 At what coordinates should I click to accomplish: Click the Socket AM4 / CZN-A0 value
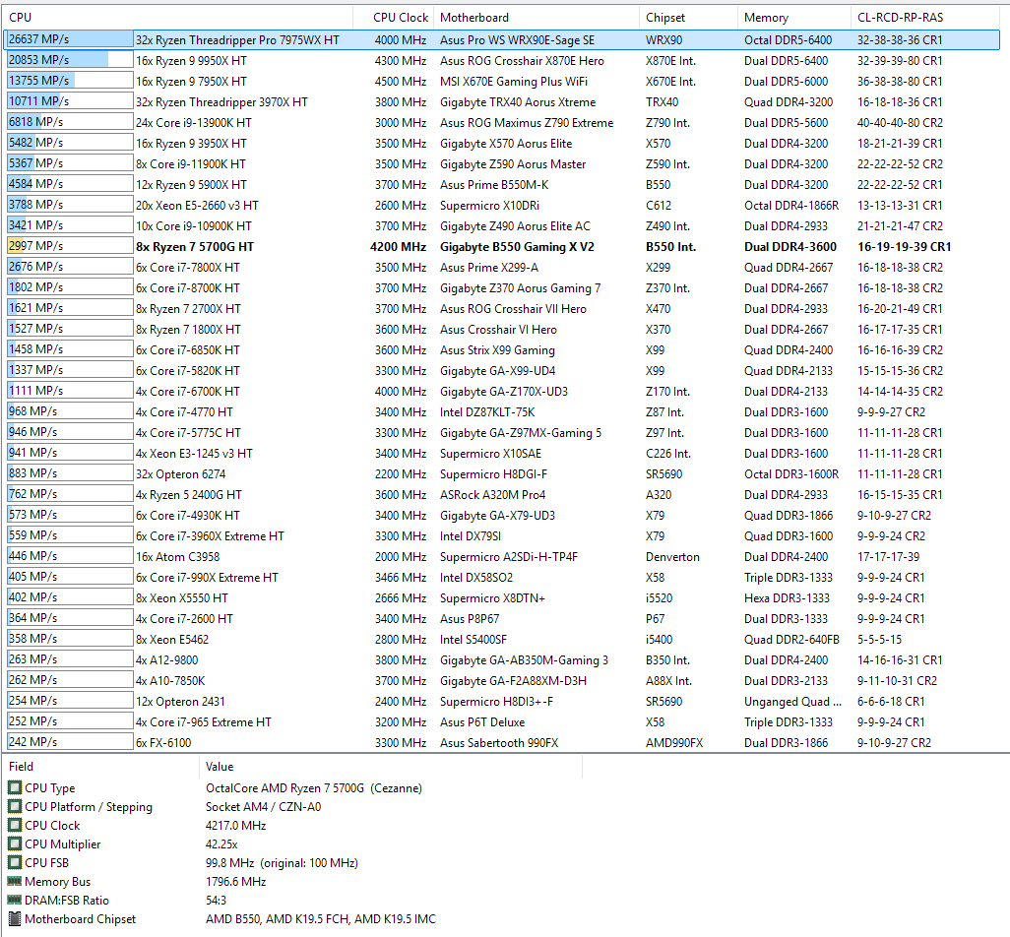click(x=263, y=806)
